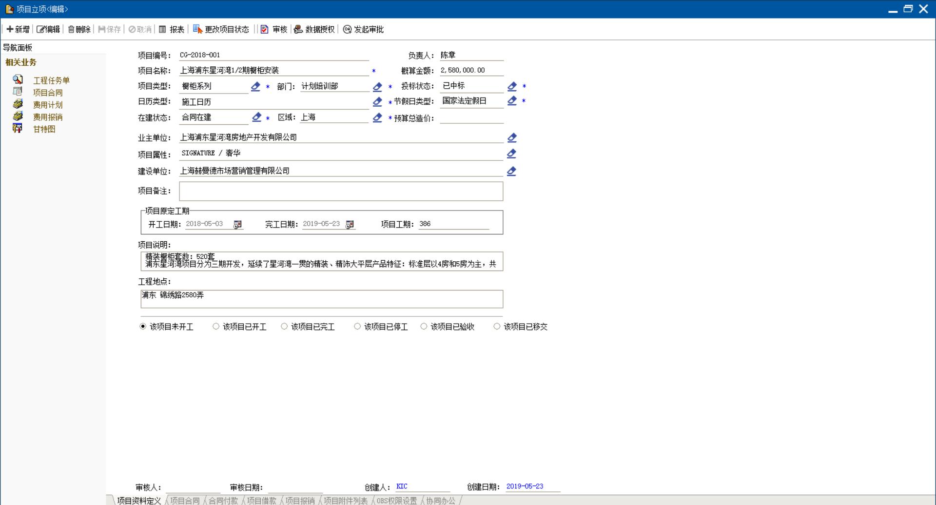Choose the 该项目已验收 radio button

[424, 327]
